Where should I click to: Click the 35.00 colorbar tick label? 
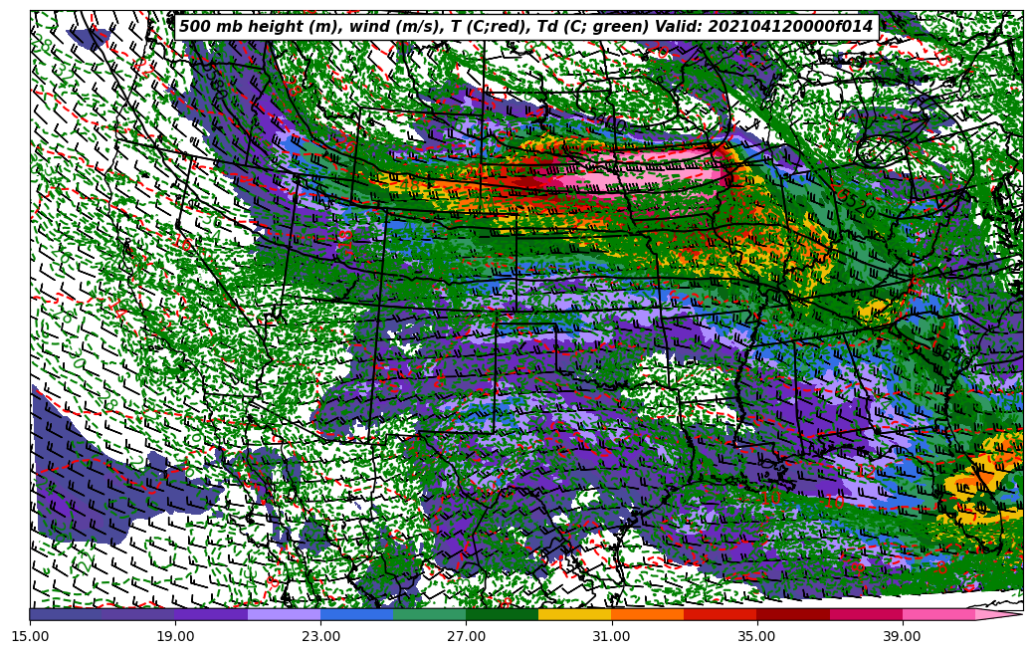(x=756, y=634)
